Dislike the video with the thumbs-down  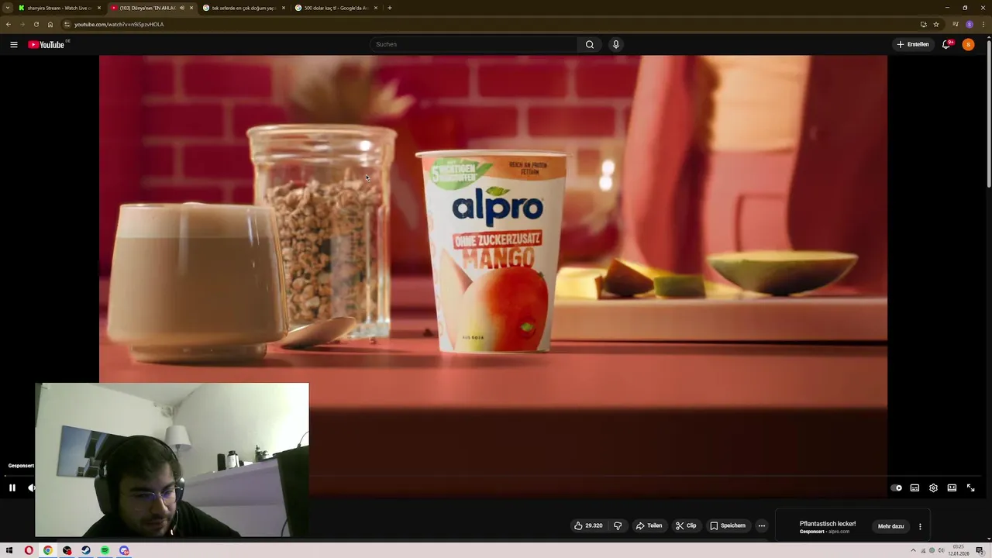coord(618,525)
